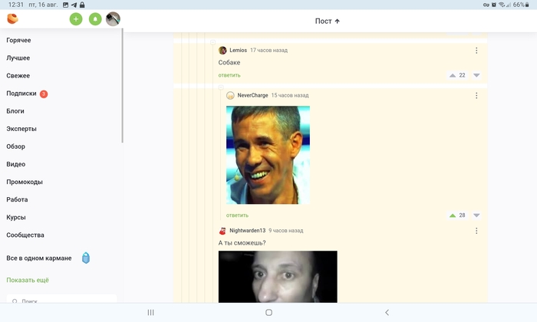Open Работа section
The image size is (537, 322).
17,199
